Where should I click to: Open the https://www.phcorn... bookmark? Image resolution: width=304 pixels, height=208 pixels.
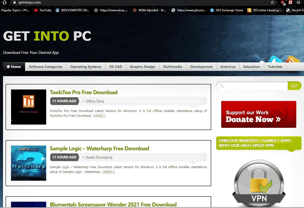189,10
